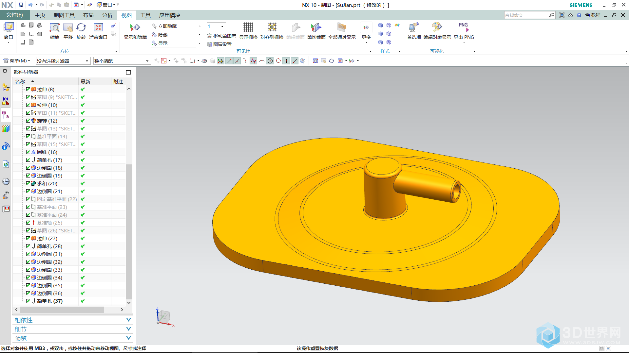Click the Zoom (缩放) tool icon
This screenshot has width=629, height=353.
click(54, 27)
